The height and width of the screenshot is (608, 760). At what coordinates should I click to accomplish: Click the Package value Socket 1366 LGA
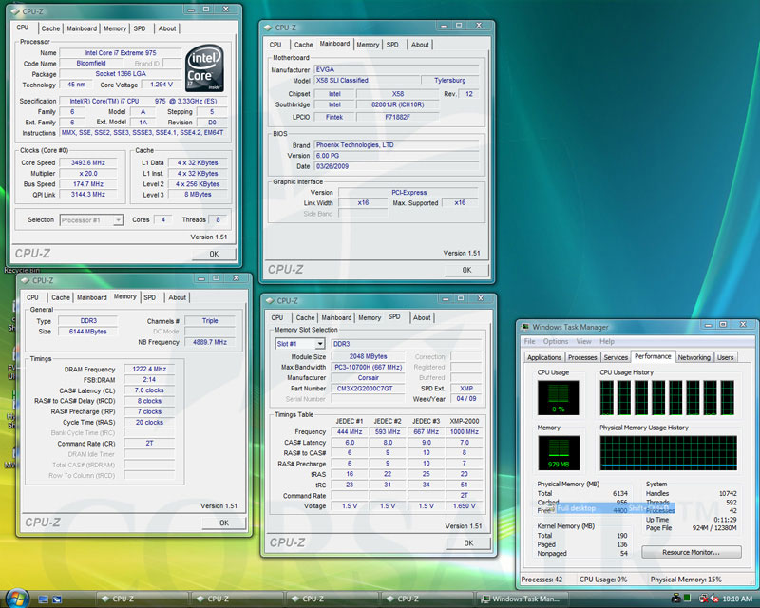pos(121,74)
